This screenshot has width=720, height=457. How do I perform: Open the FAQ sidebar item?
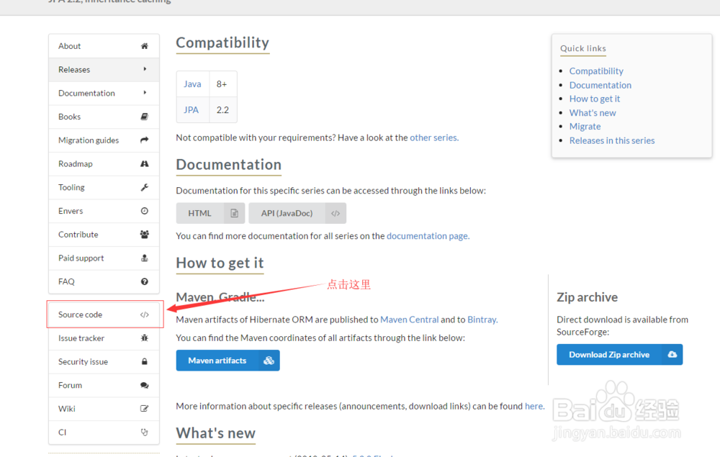tap(104, 281)
